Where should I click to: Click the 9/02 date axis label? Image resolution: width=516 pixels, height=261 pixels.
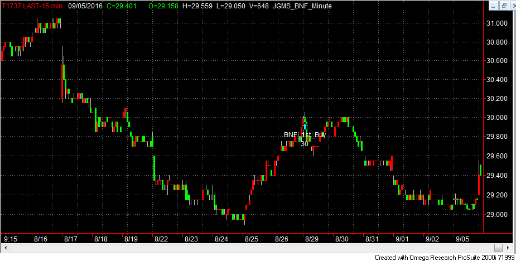[432, 239]
